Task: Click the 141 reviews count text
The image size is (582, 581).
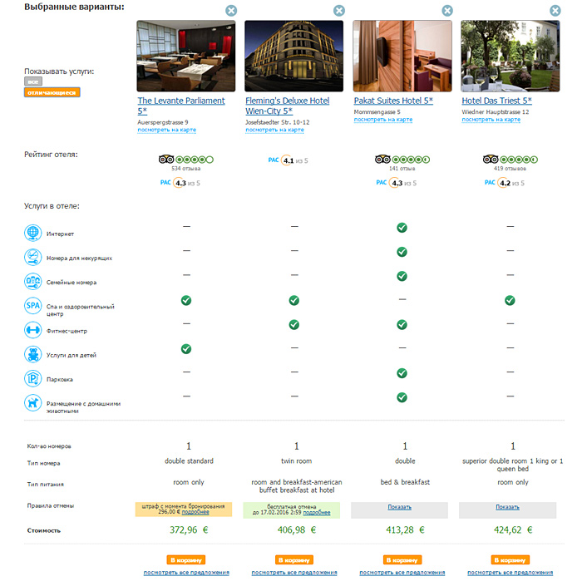Action: pos(402,169)
